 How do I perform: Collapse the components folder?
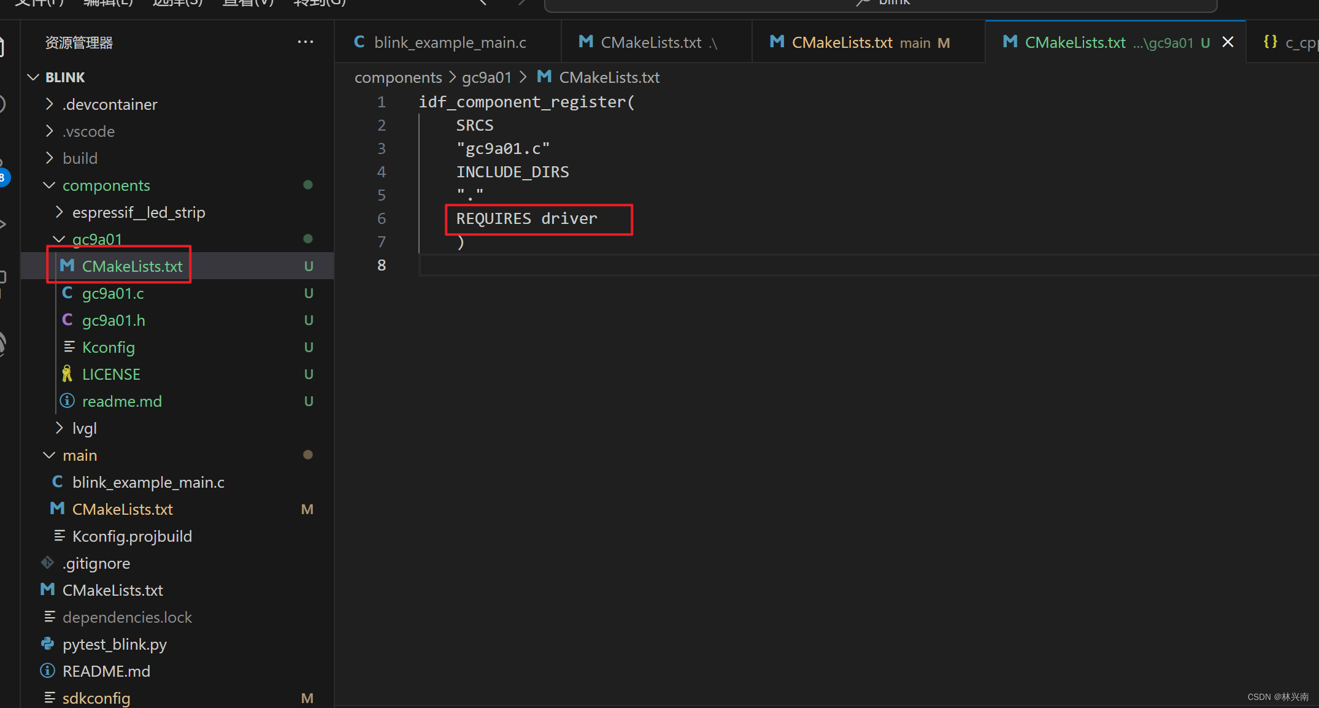50,185
